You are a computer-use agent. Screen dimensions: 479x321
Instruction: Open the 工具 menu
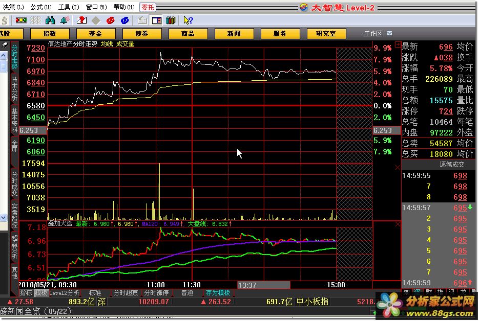68,7
